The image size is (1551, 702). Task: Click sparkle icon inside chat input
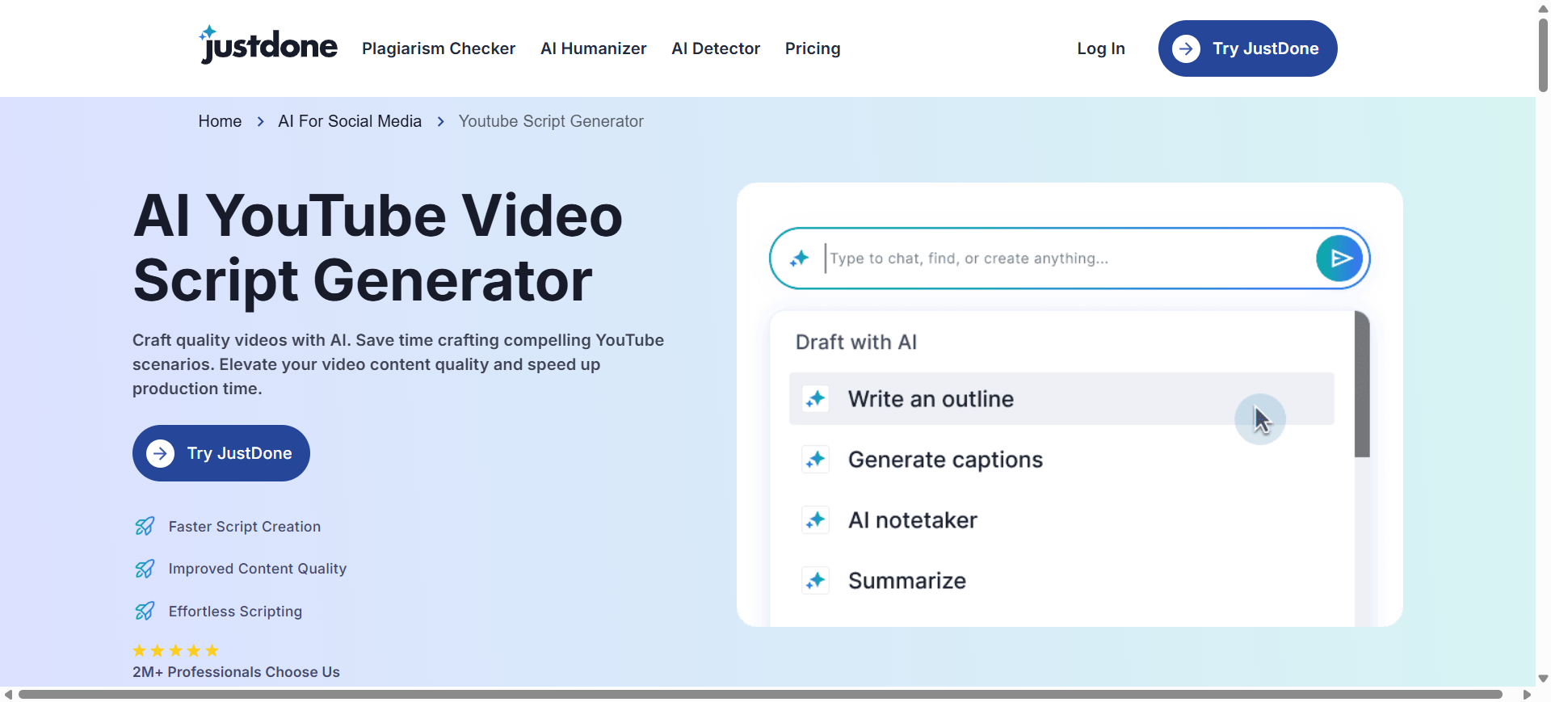click(799, 259)
